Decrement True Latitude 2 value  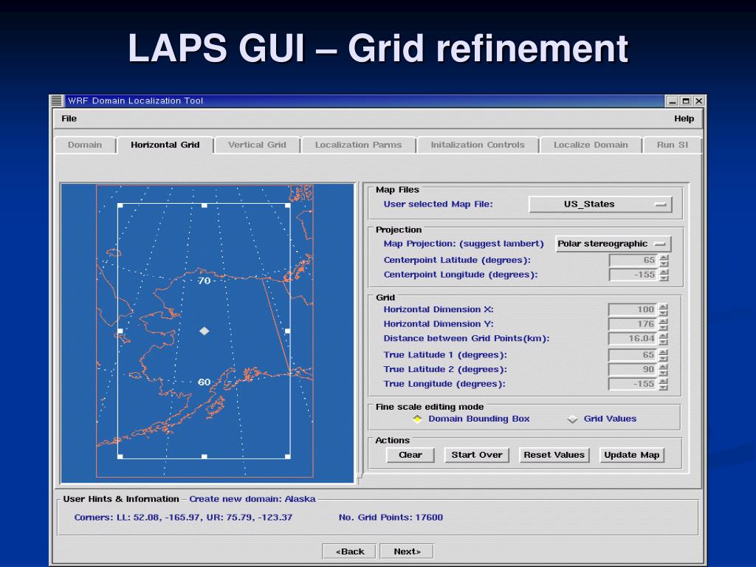[x=664, y=372]
